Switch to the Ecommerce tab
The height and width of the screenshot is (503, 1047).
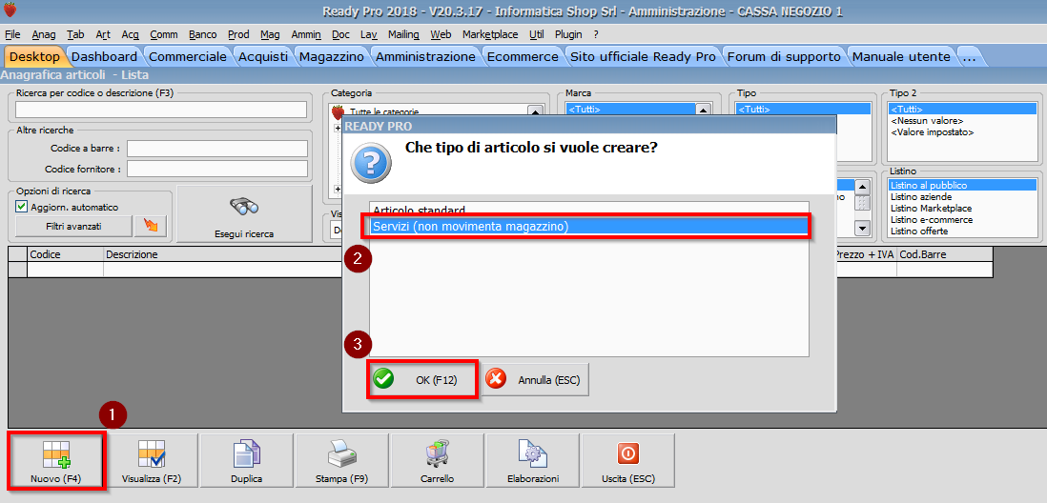coord(523,57)
